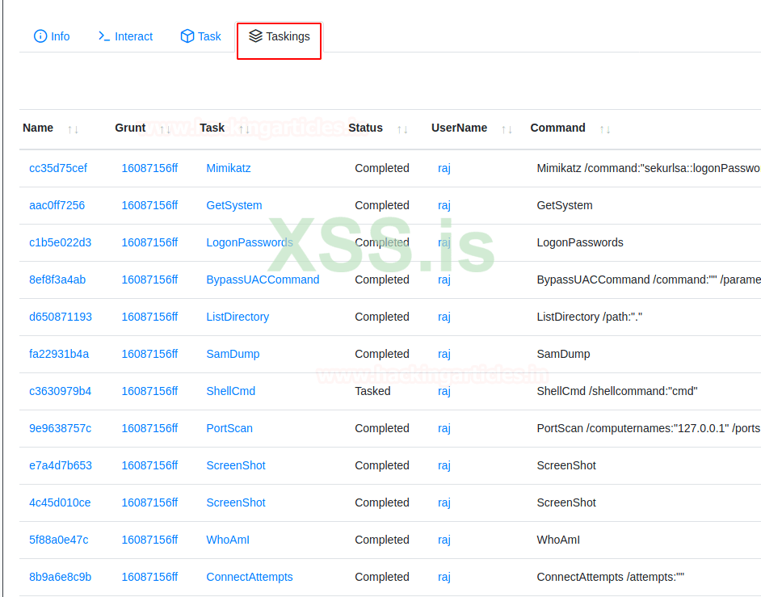Open the SamDump task link
761x597 pixels.
click(233, 354)
